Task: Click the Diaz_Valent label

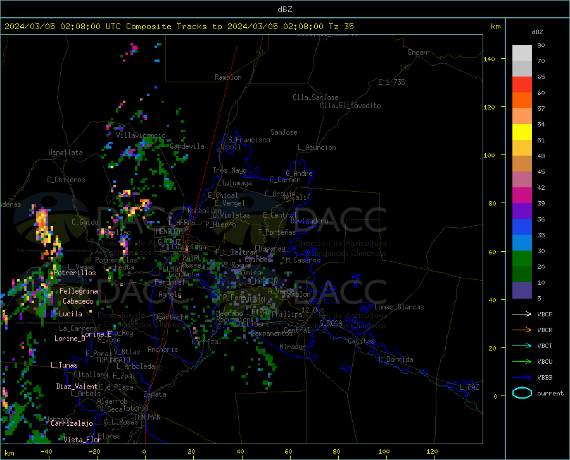Action: (x=77, y=387)
